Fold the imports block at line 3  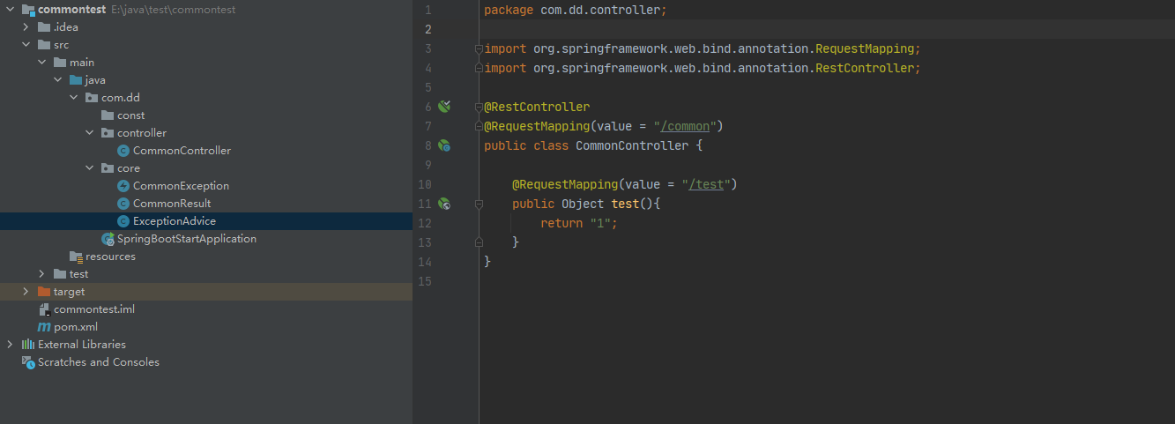479,48
